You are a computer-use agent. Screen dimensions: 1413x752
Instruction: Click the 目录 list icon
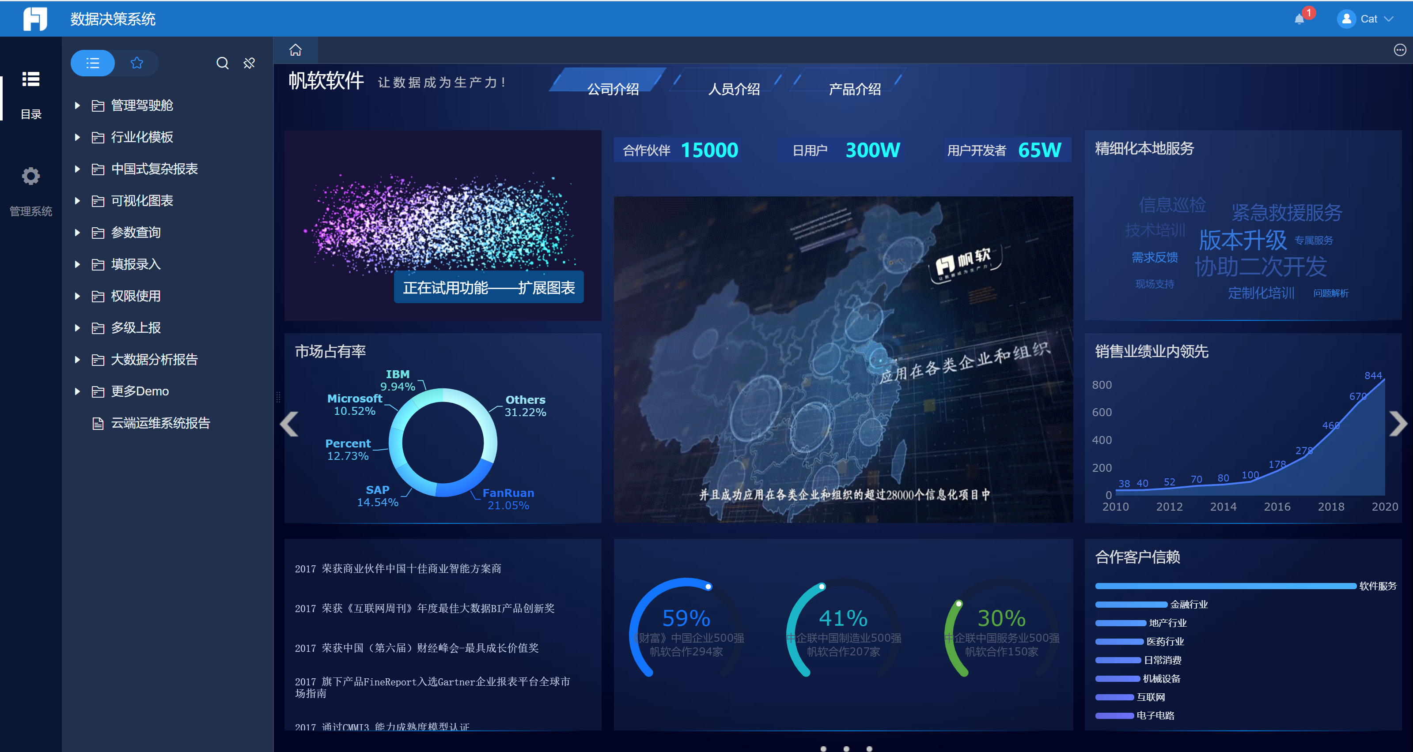(31, 79)
